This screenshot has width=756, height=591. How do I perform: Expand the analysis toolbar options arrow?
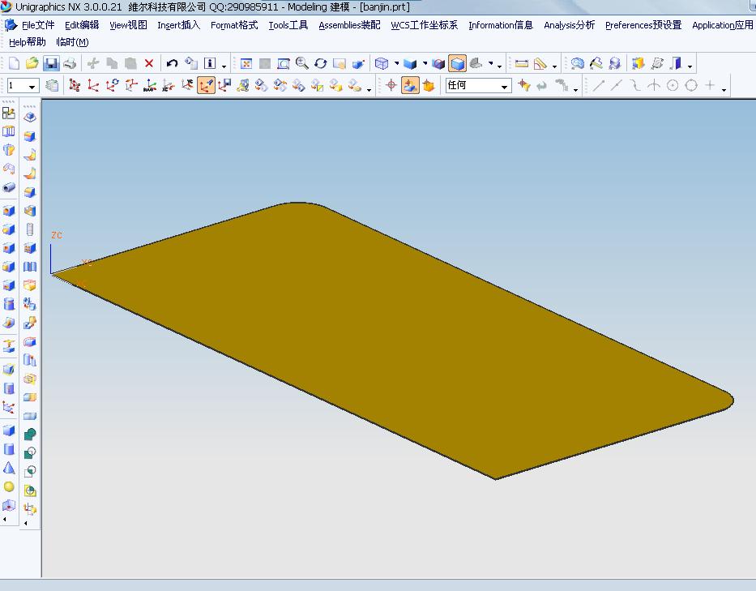coord(554,66)
